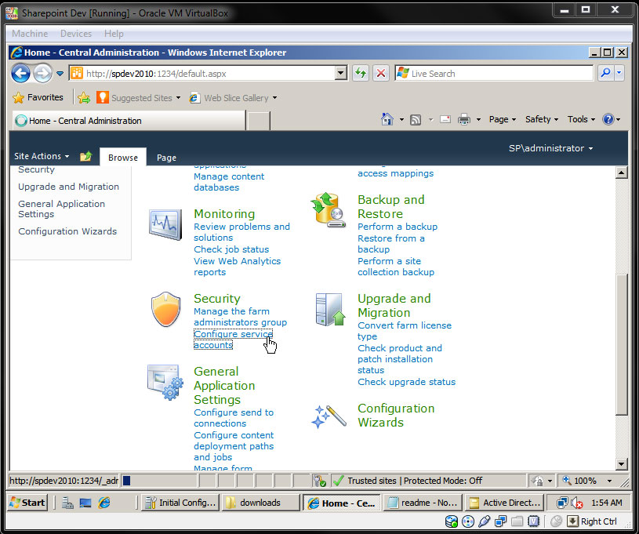Click the Internet Explorer quick launch icon
This screenshot has height=534, width=639.
coord(104,503)
